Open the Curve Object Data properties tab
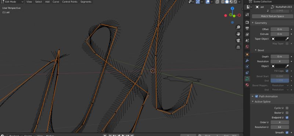The width and height of the screenshot is (294, 136). pos(247,79)
